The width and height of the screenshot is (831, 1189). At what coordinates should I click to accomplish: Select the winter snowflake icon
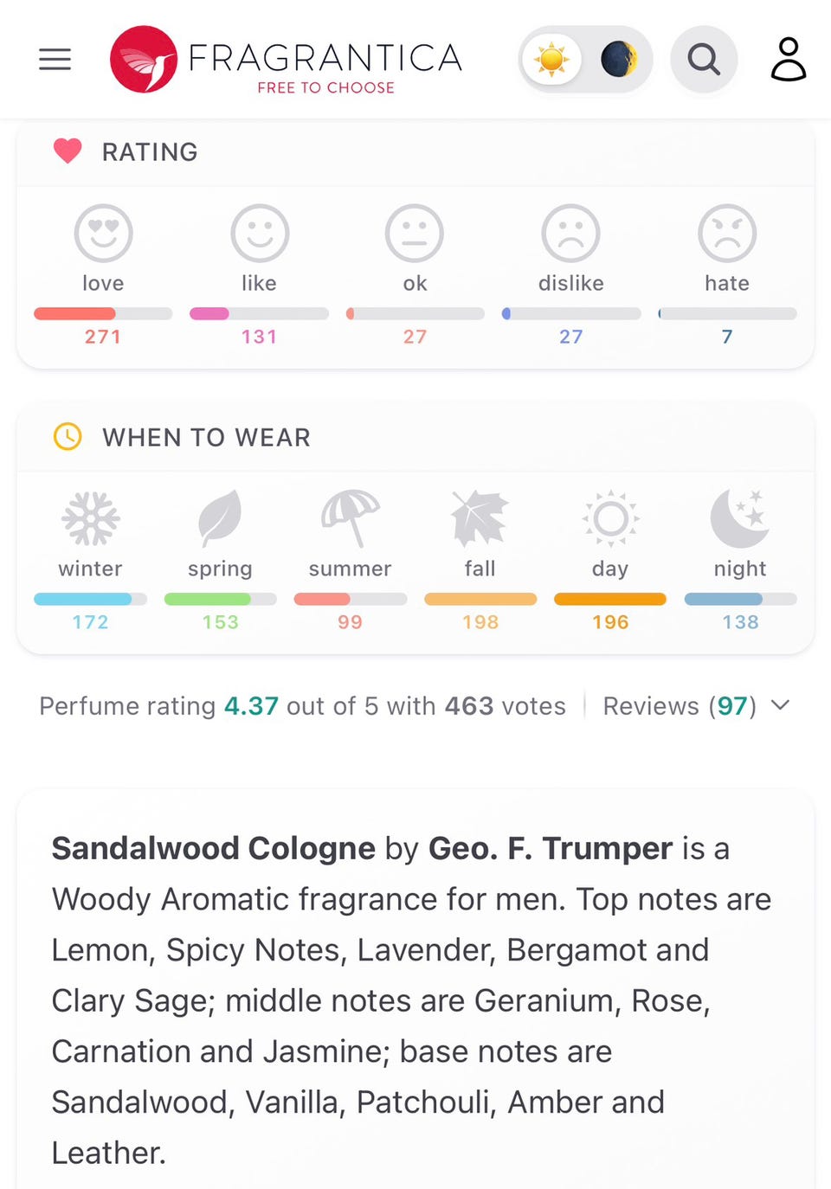click(x=90, y=518)
